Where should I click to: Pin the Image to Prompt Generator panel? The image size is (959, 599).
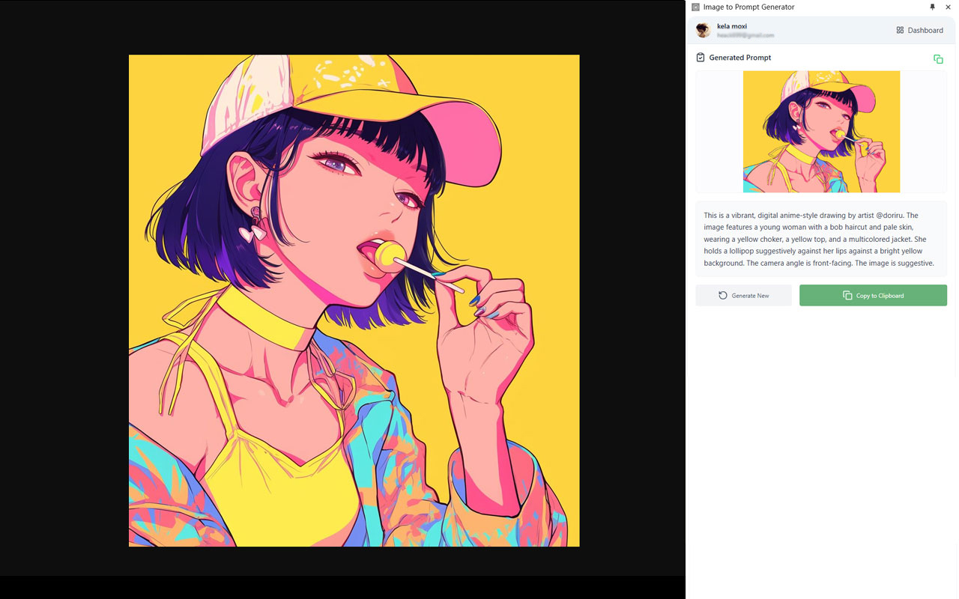932,7
